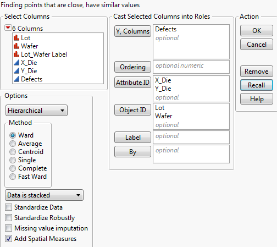Click the empty By role field

pyautogui.click(x=191, y=154)
